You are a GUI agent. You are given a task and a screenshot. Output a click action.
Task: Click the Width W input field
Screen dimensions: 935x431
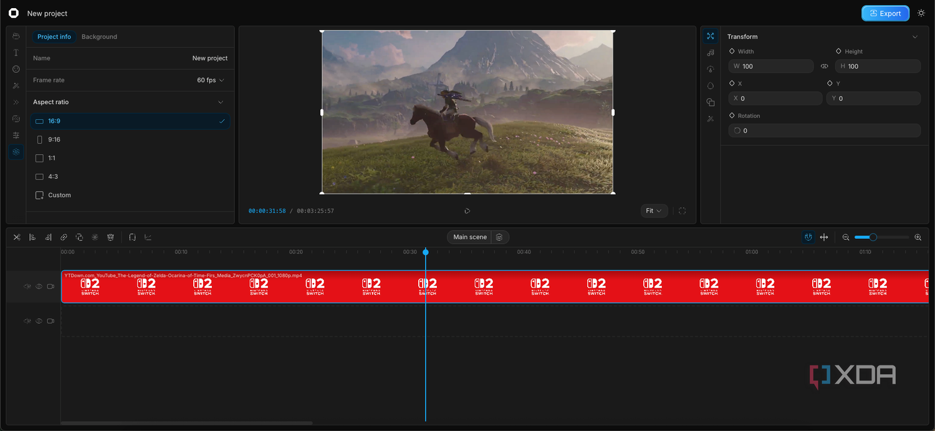(x=771, y=66)
